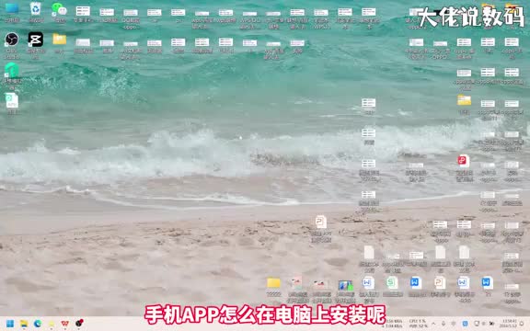The height and width of the screenshot is (331, 530).
Task: Launch Microsoft Edge from the taskbar
Action: pyautogui.click(x=38, y=324)
